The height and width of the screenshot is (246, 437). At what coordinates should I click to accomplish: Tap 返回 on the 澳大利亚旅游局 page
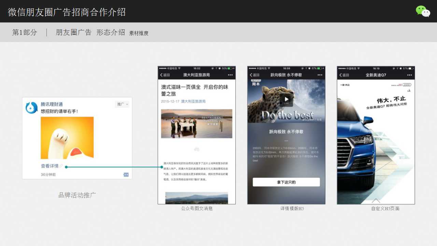point(165,75)
